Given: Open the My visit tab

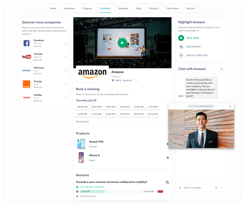Looking at the screenshot, I should pyautogui.click(x=191, y=8).
